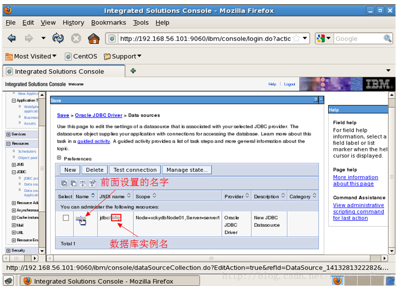Click the navigation pane scroll down arrow
The width and height of the screenshot is (396, 286).
[42, 251]
